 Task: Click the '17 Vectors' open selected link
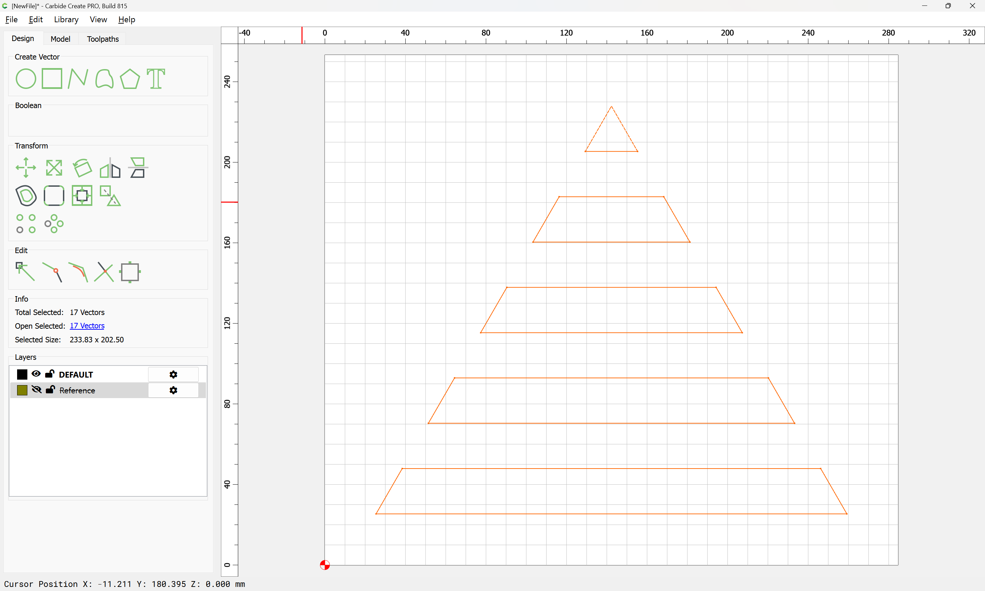point(87,326)
